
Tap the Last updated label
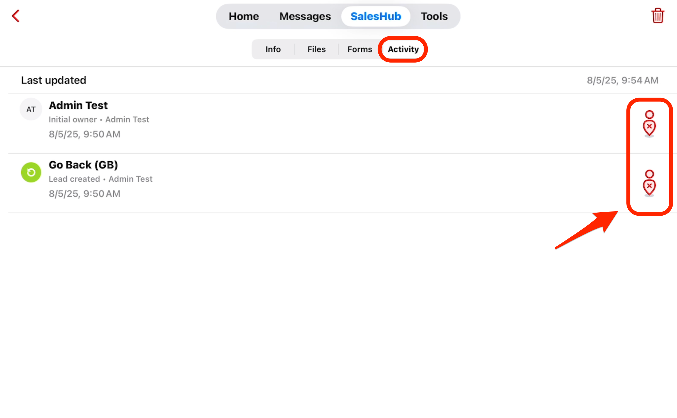pos(54,80)
